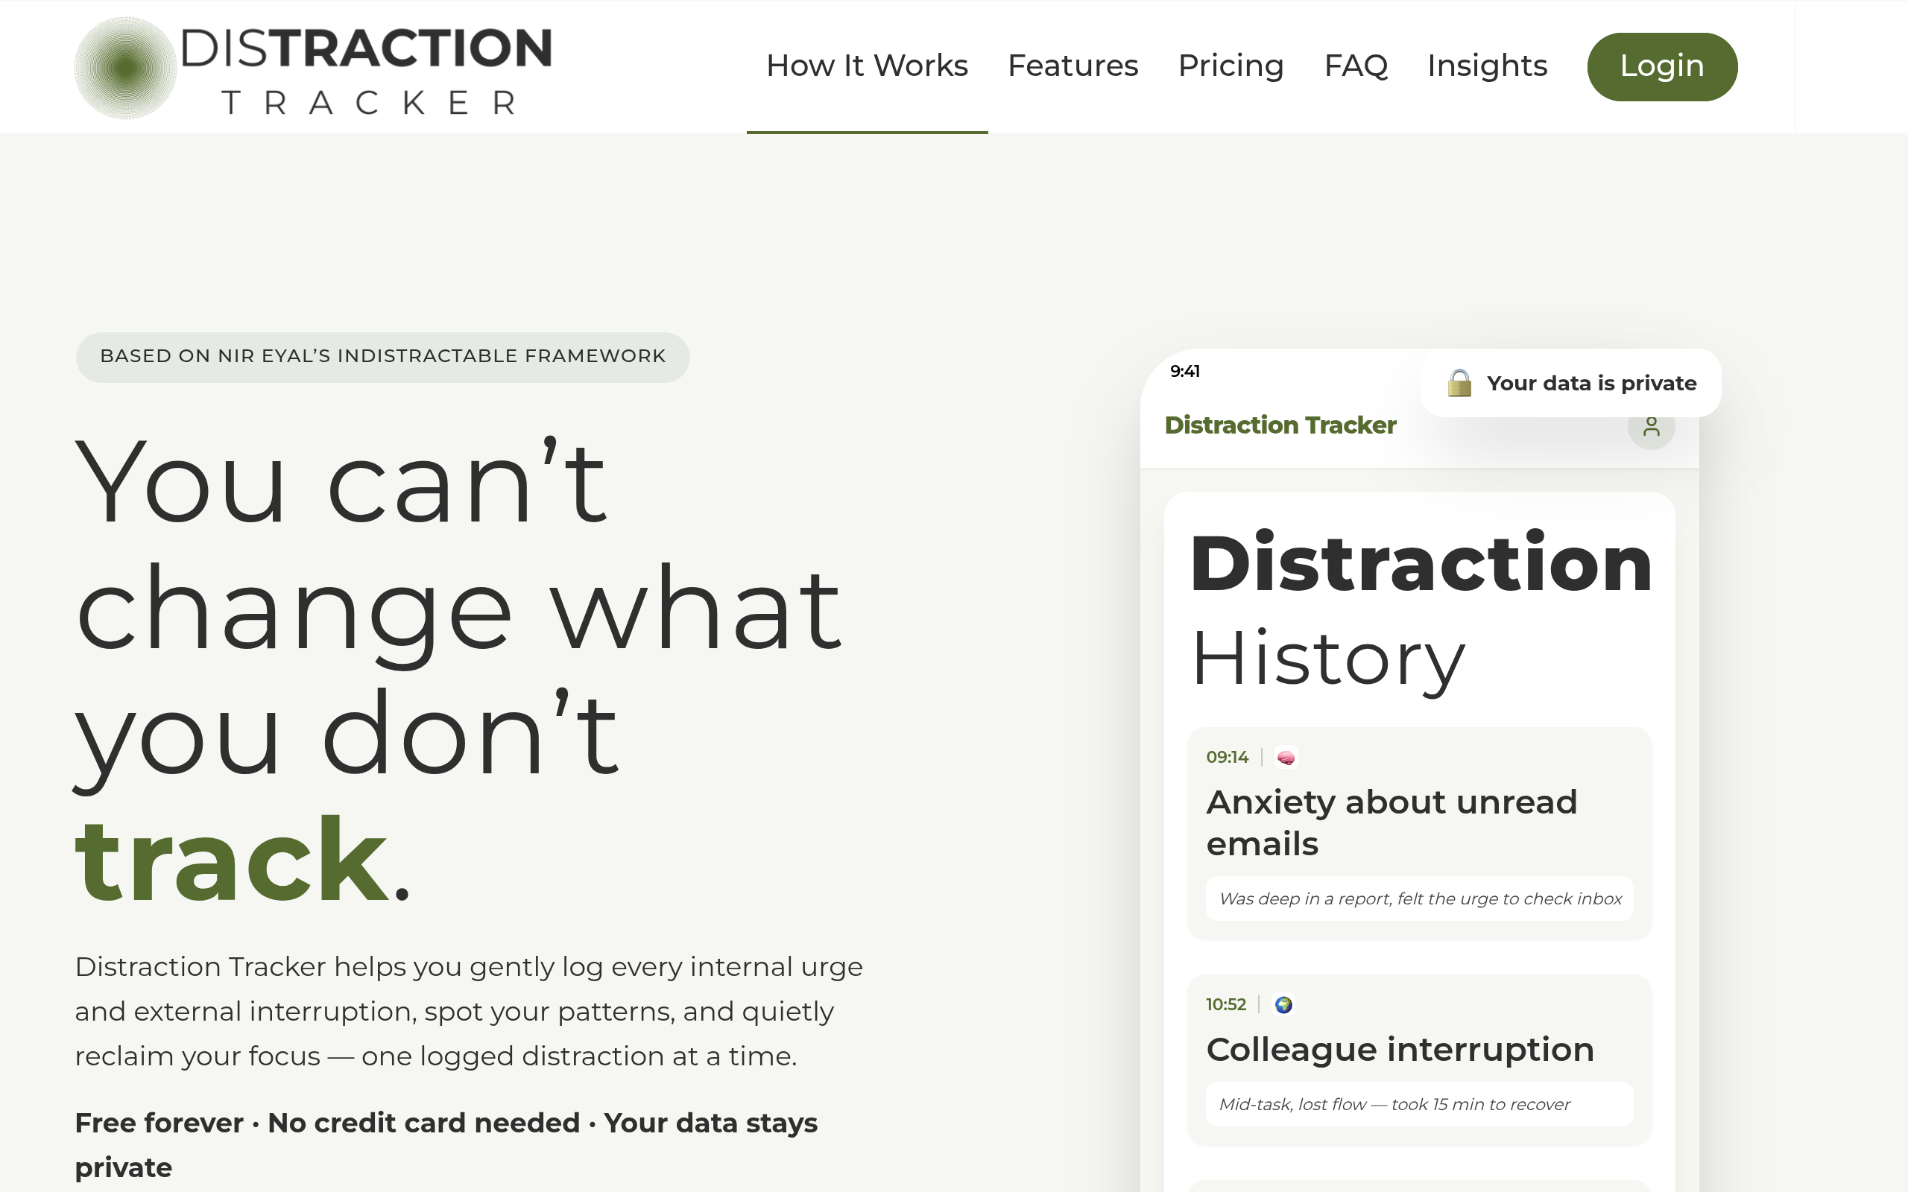This screenshot has width=1908, height=1192.
Task: Click the brain emoji on 09:14 entry
Action: click(x=1286, y=758)
